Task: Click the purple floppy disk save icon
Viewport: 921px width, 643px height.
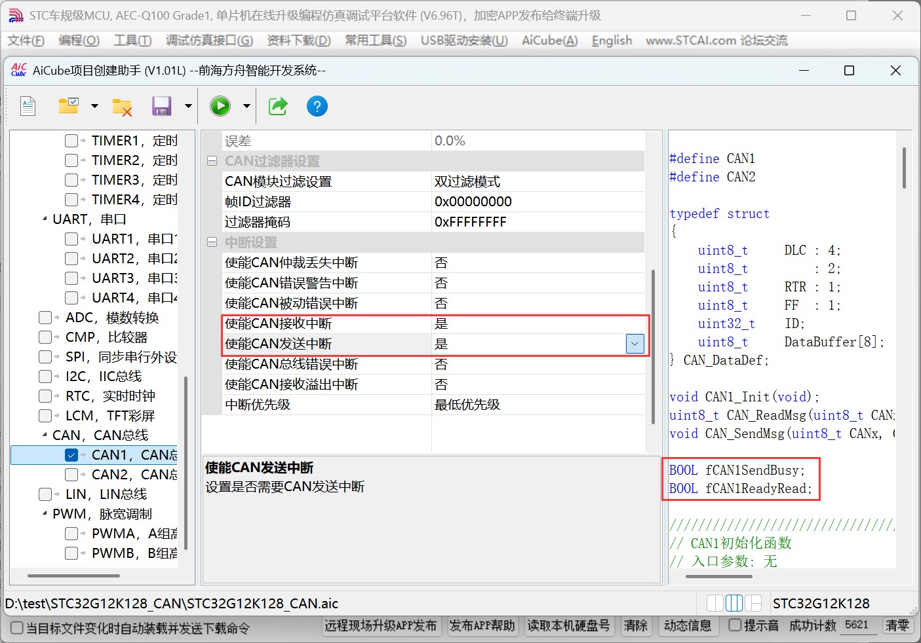Action: [161, 106]
